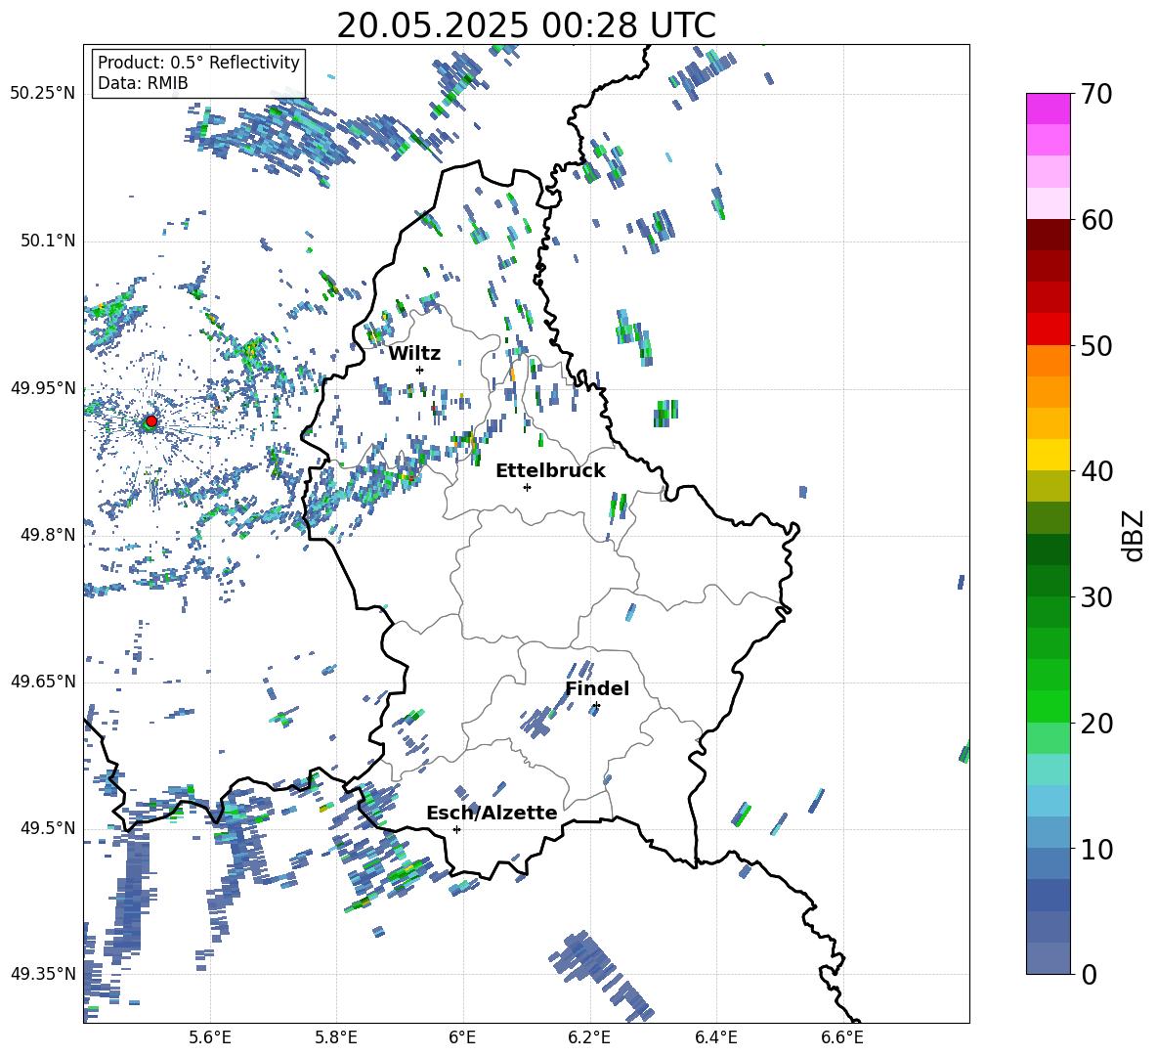Viewport: 1157px width, 1057px height.
Task: Click the longitude label '5.6°E'
Action: point(210,1037)
